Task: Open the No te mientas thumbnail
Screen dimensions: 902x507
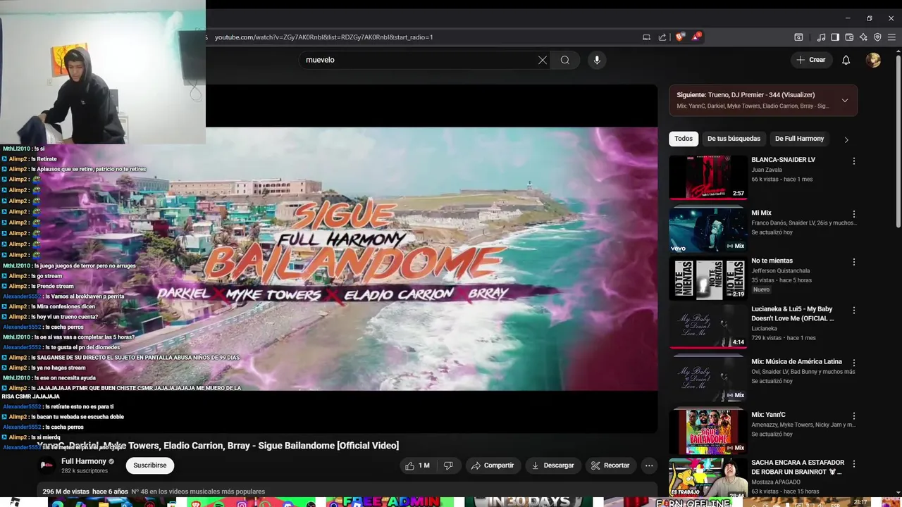Action: pyautogui.click(x=708, y=278)
